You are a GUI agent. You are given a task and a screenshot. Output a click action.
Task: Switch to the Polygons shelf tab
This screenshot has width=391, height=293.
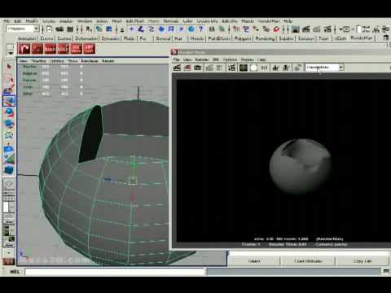243,38
